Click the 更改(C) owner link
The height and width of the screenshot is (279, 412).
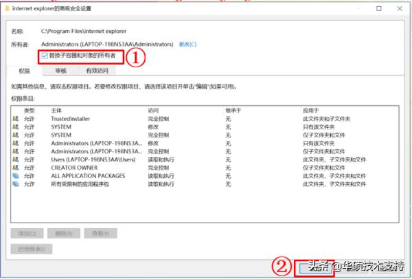pyautogui.click(x=187, y=44)
